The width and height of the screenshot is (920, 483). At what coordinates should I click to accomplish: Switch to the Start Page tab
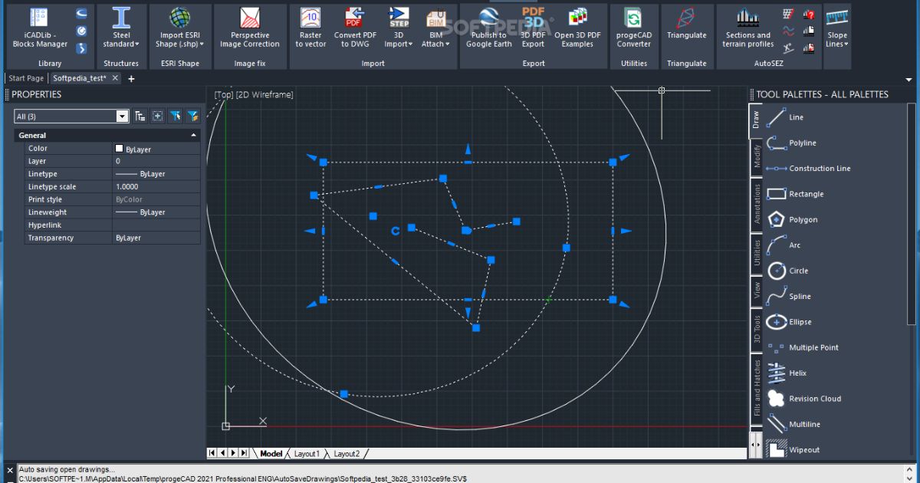[x=26, y=78]
